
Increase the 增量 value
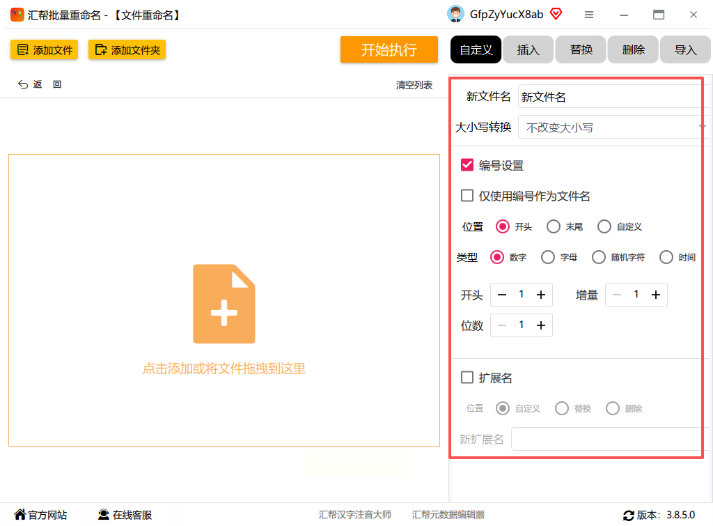tap(656, 295)
